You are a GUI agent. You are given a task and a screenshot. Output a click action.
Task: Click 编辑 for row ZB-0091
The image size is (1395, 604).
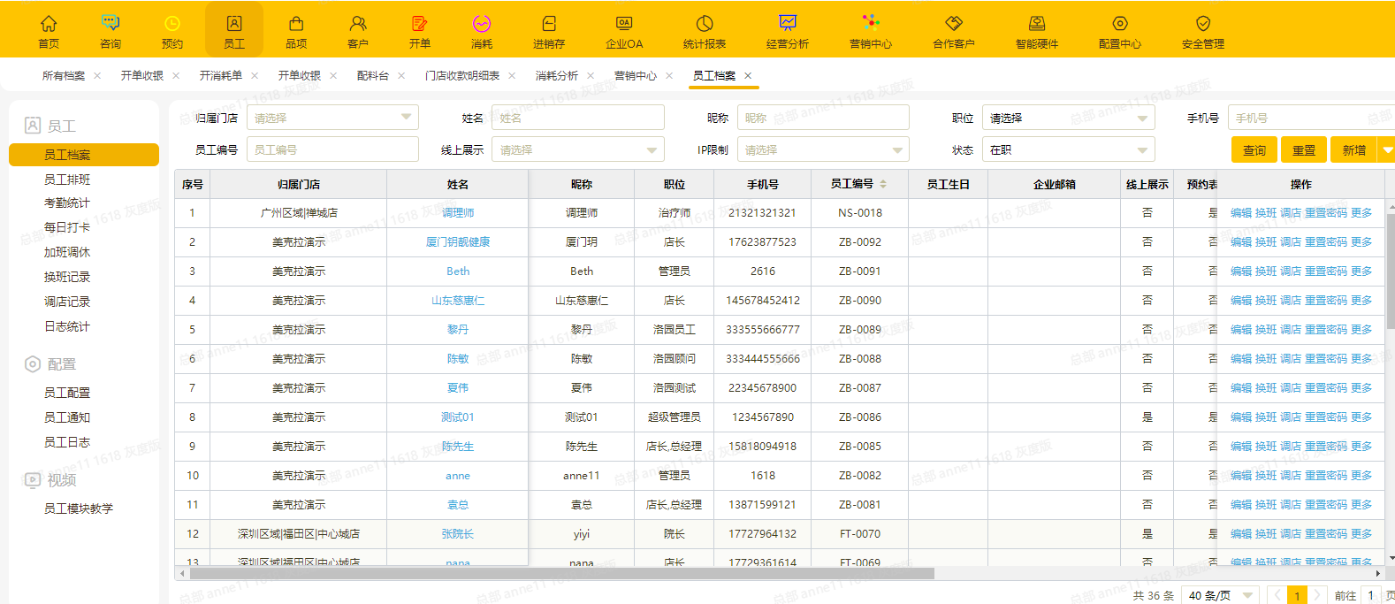pyautogui.click(x=1241, y=271)
